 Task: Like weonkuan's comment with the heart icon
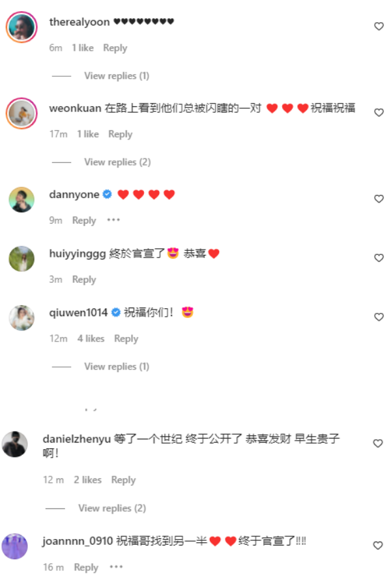pos(379,113)
